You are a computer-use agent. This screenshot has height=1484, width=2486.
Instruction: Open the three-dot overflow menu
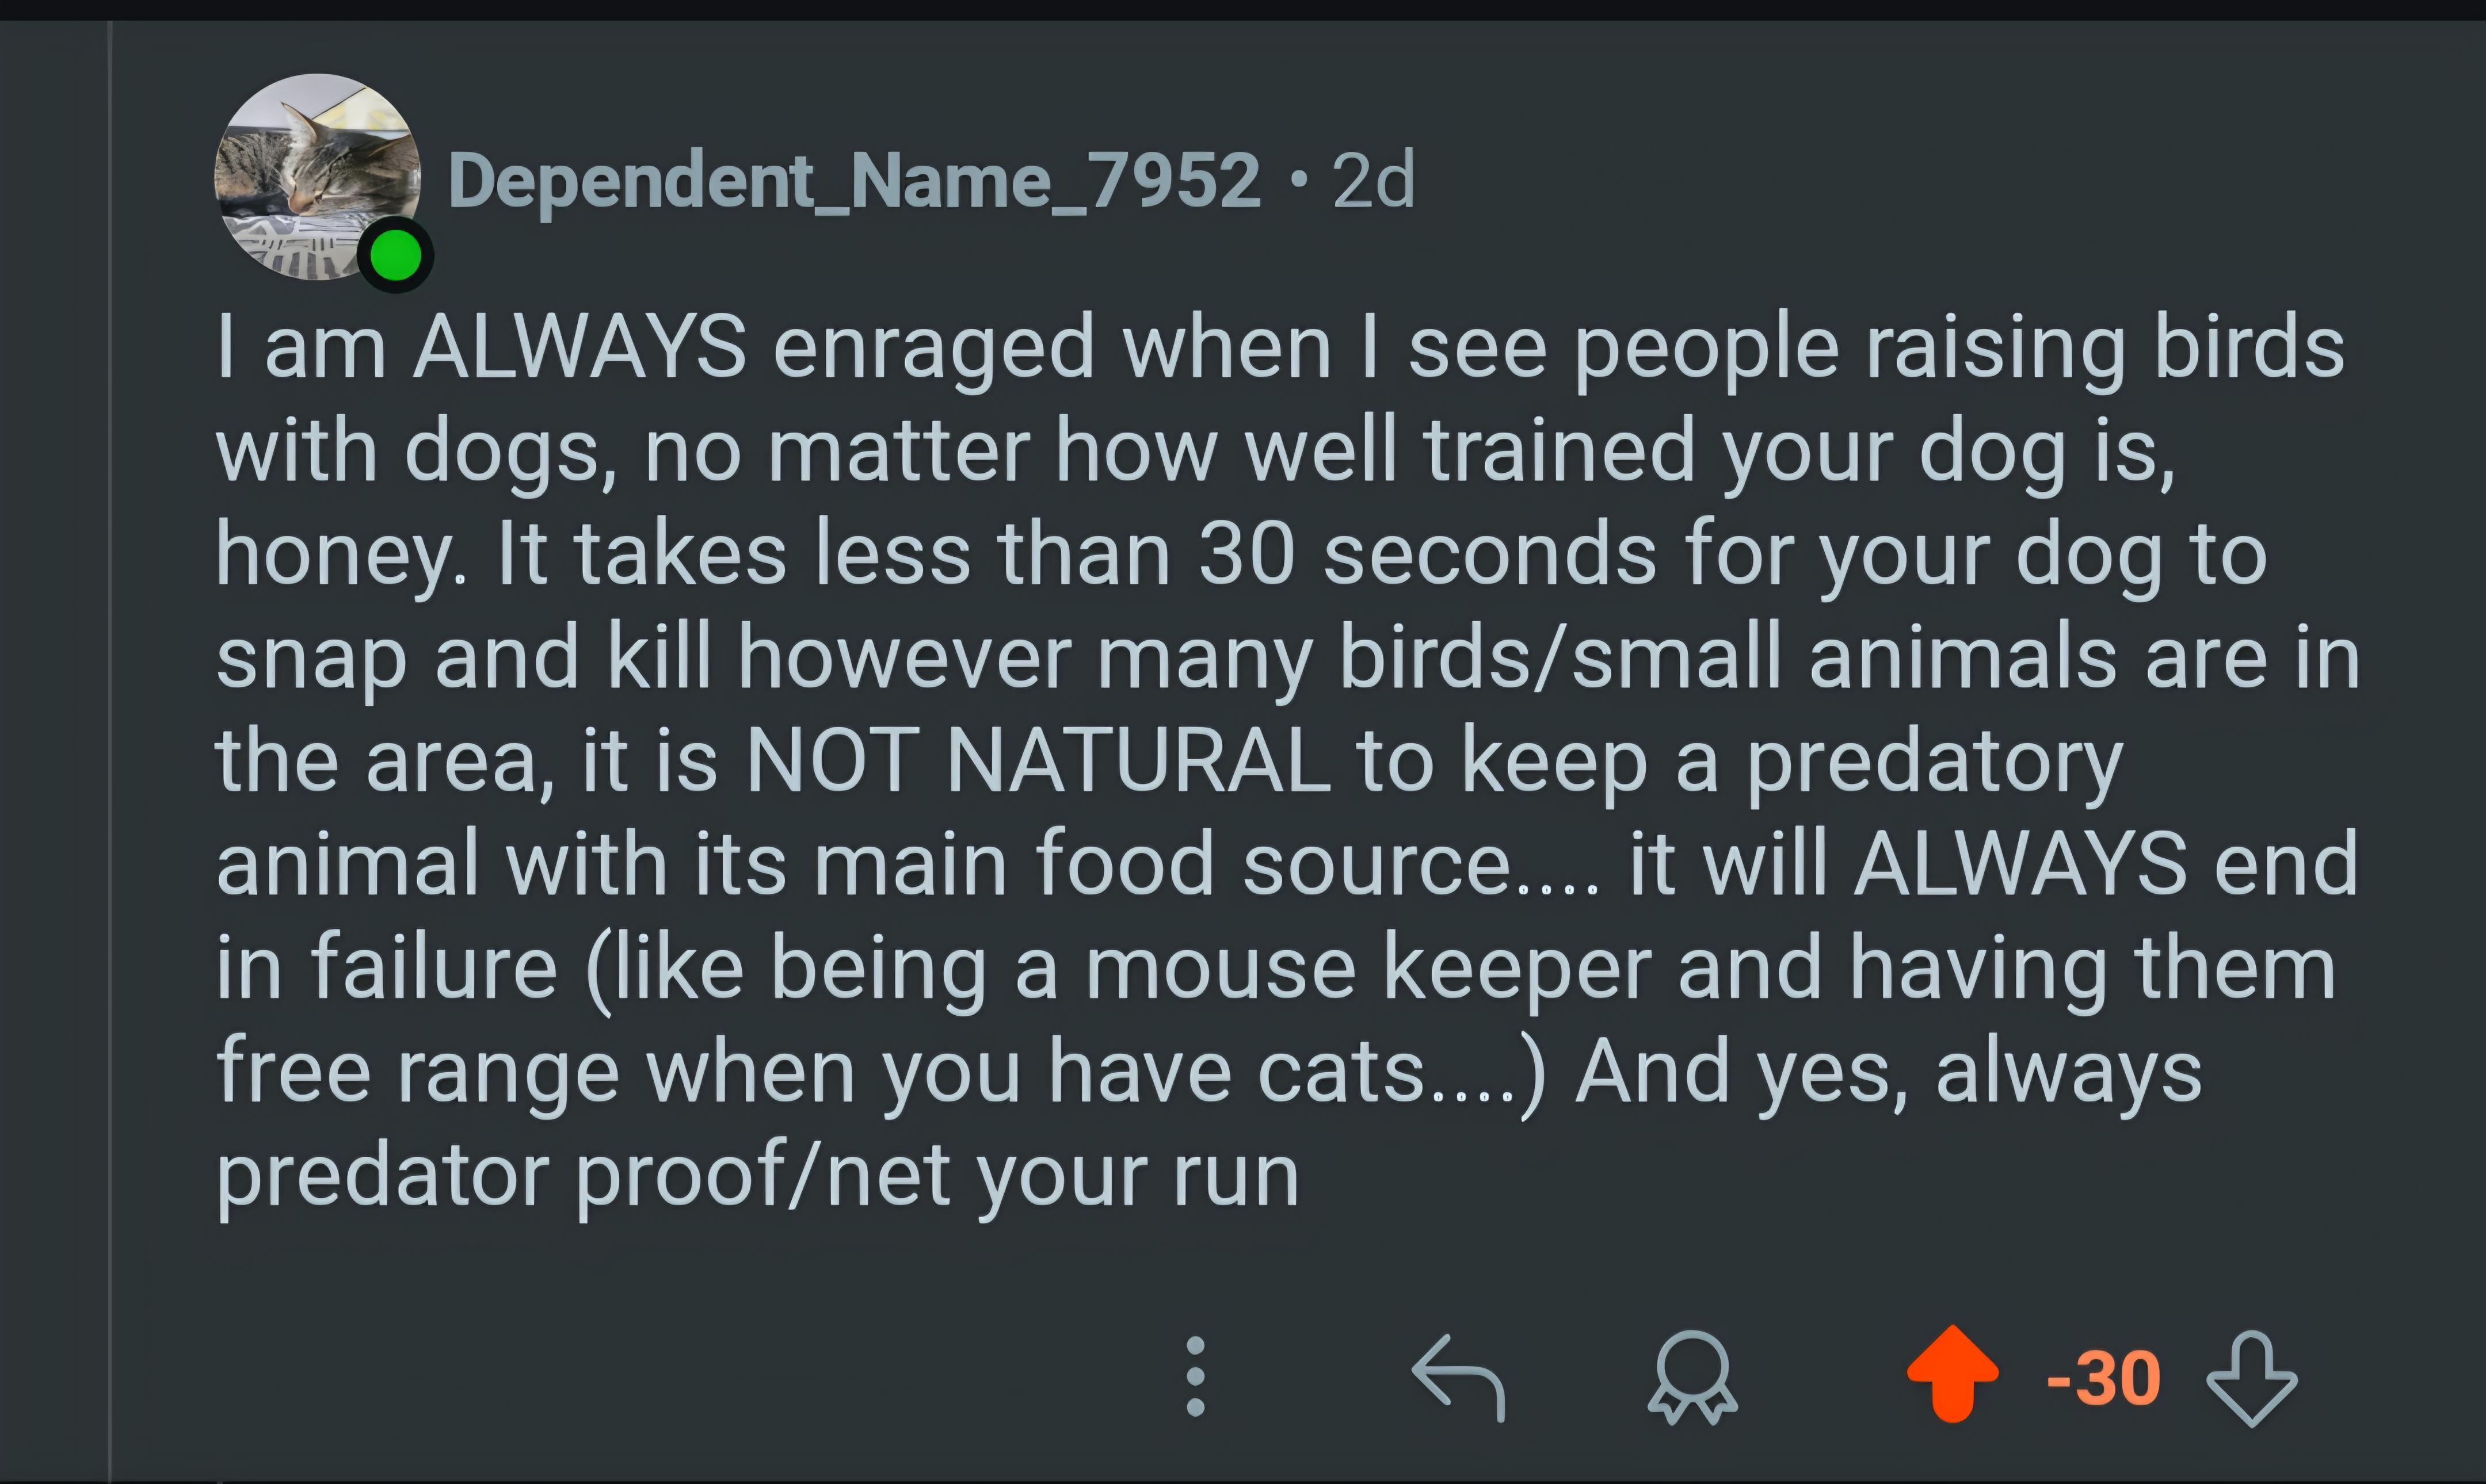(x=1195, y=1377)
